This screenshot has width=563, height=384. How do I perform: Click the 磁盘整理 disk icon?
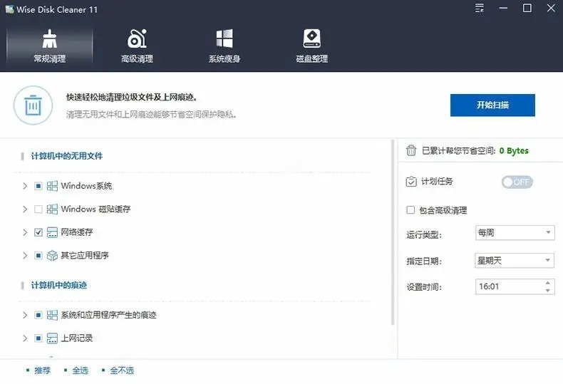point(311,38)
